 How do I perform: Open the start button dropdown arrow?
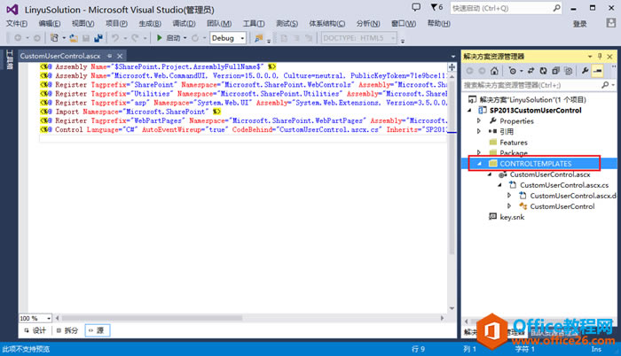point(185,38)
